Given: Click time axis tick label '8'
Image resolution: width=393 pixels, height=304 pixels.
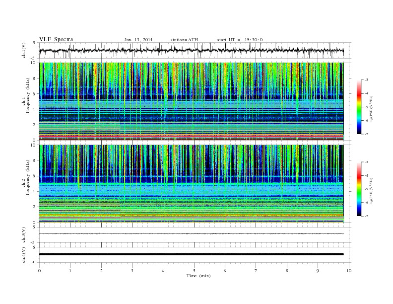Looking at the screenshot, I should coord(287,271).
